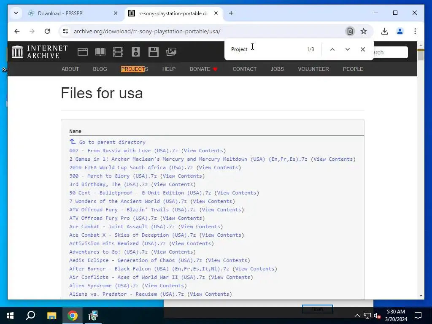Open 7 Wonders of the Ancient World file
Viewport: 432px width, 324px height.
coord(128,201)
